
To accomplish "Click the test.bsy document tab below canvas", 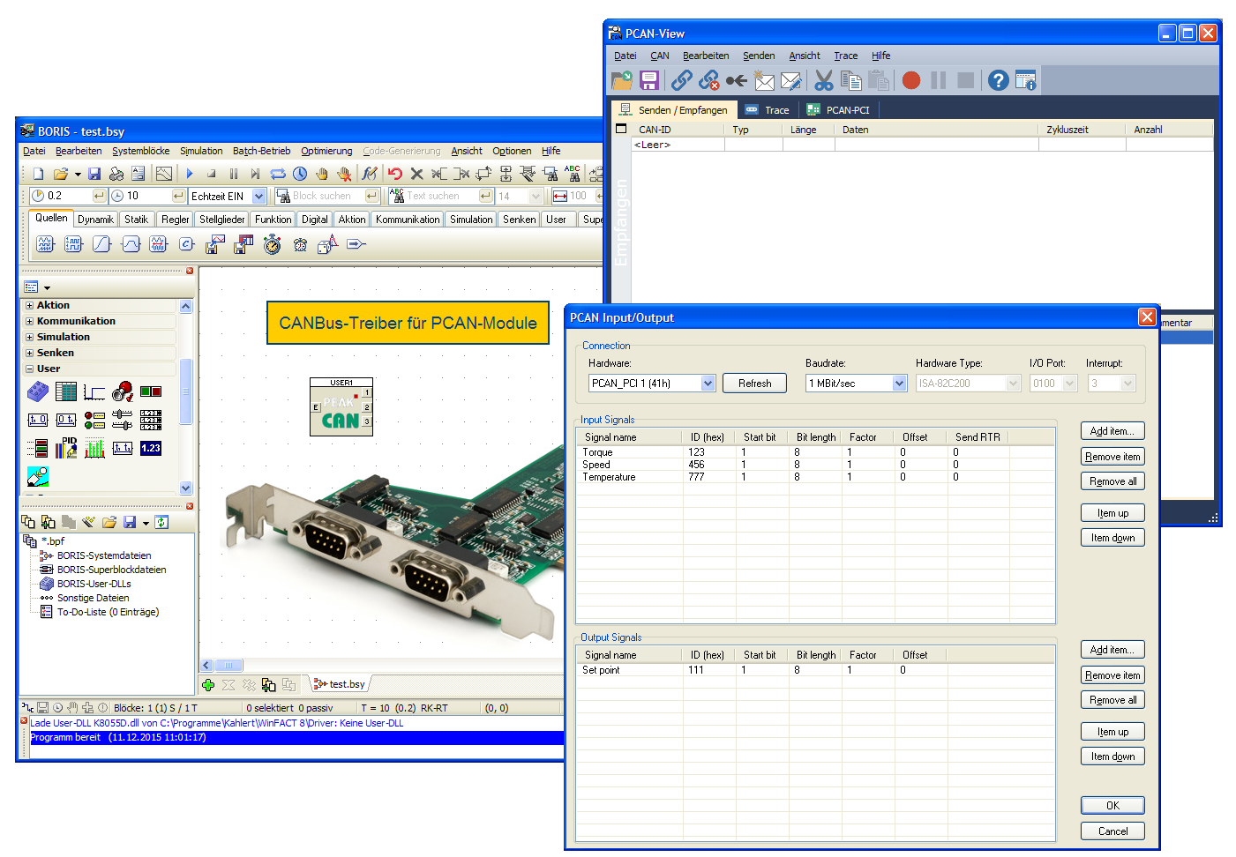I will 340,684.
